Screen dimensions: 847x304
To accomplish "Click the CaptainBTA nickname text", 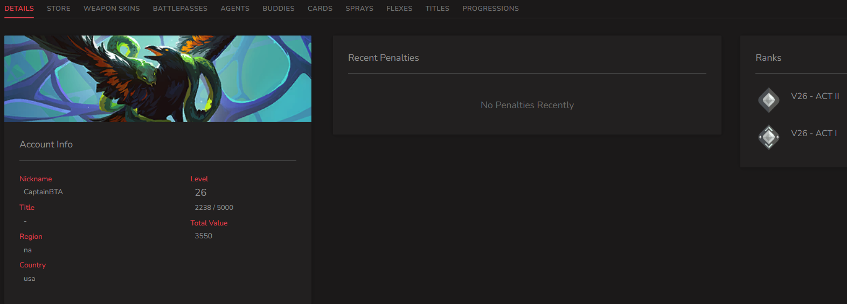I will coord(43,192).
